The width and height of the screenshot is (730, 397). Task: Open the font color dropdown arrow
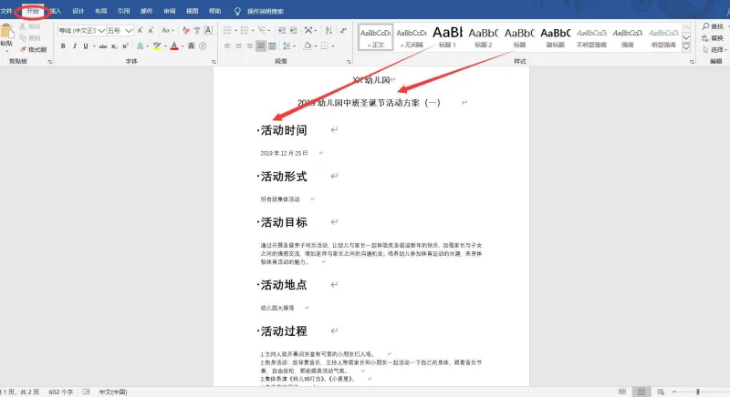[182, 46]
